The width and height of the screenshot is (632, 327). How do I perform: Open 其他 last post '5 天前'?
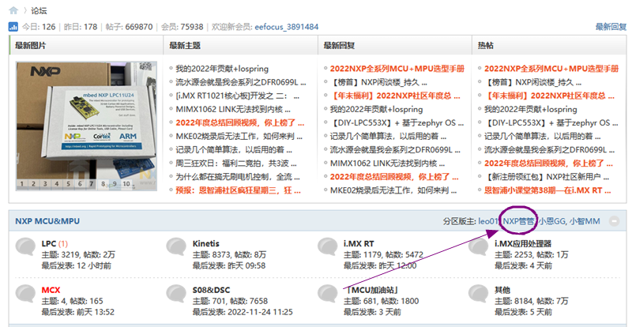point(541,312)
